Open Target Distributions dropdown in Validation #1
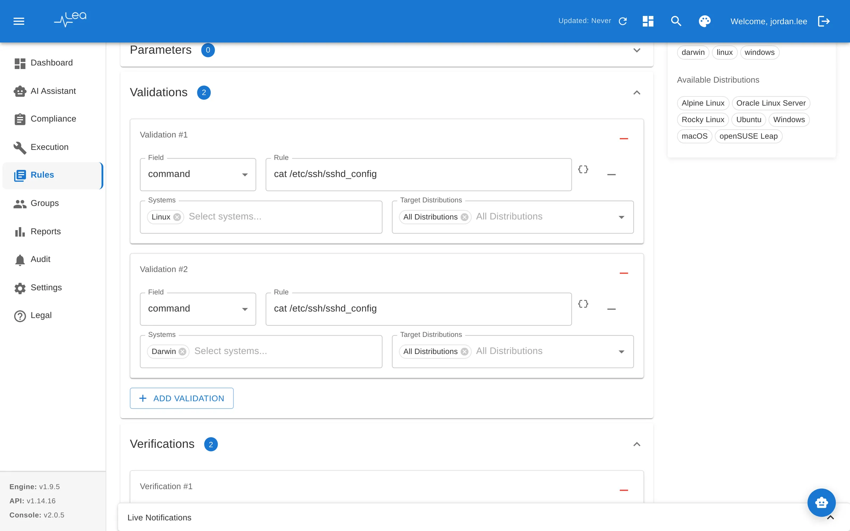 pyautogui.click(x=621, y=217)
